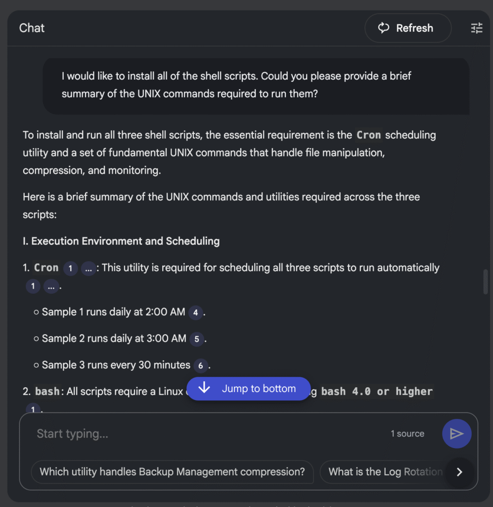Click the '1 source' indicator
This screenshot has height=507, width=493.
(407, 434)
